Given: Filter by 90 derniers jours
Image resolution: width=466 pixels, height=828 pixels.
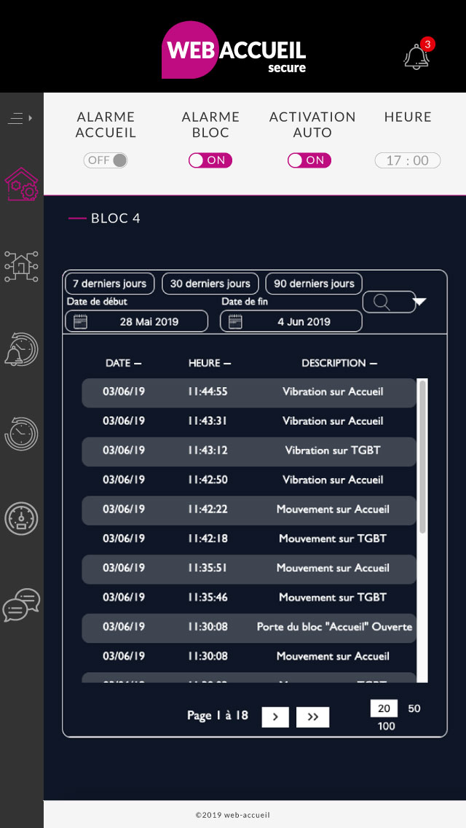Looking at the screenshot, I should tap(314, 284).
